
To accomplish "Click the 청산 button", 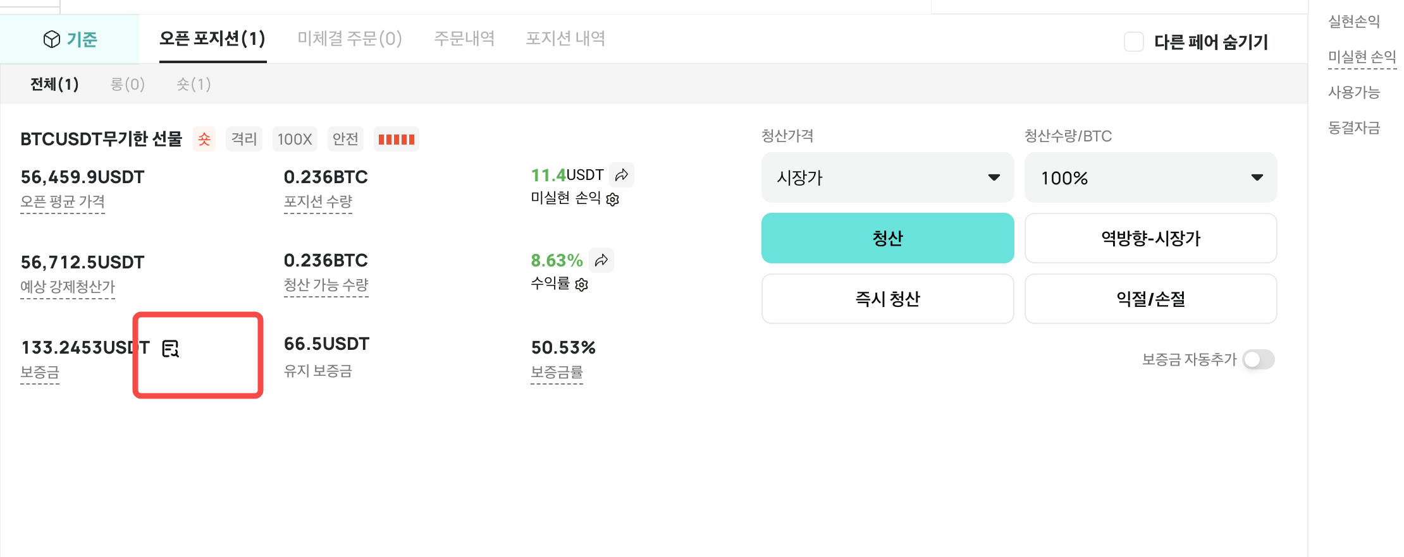I will click(887, 238).
